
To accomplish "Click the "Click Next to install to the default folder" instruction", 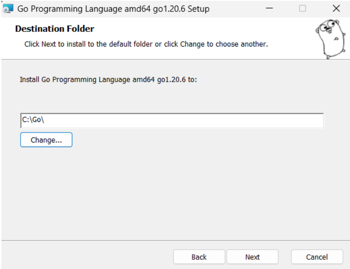I will click(x=146, y=44).
